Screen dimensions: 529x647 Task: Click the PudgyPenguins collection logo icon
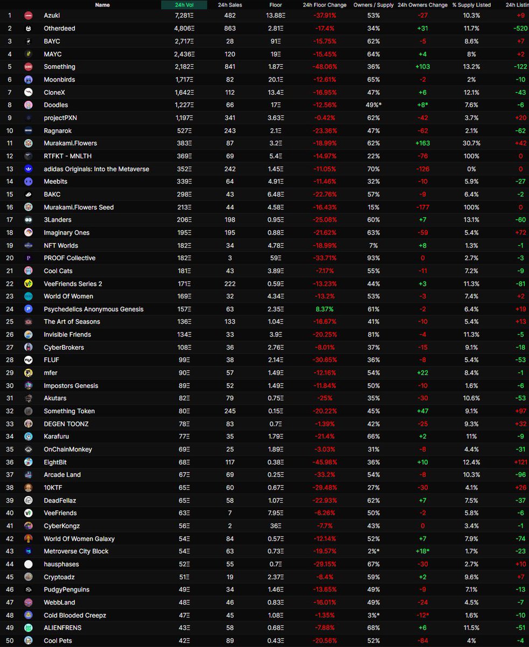tap(29, 590)
